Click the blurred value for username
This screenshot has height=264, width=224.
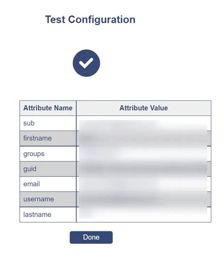(x=144, y=199)
